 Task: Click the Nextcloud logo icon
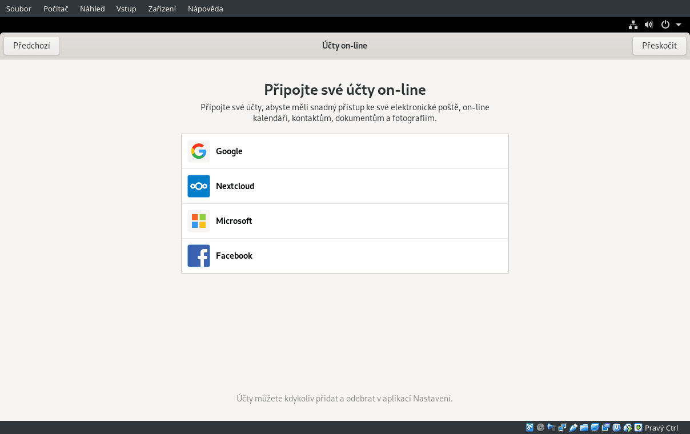[x=199, y=186]
